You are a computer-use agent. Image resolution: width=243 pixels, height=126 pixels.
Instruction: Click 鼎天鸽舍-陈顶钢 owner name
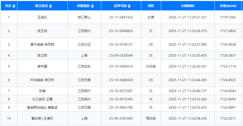coord(42,45)
